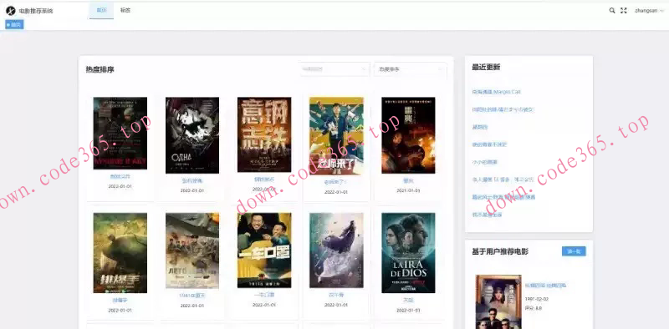Expand the zhangsan user menu

(x=649, y=11)
